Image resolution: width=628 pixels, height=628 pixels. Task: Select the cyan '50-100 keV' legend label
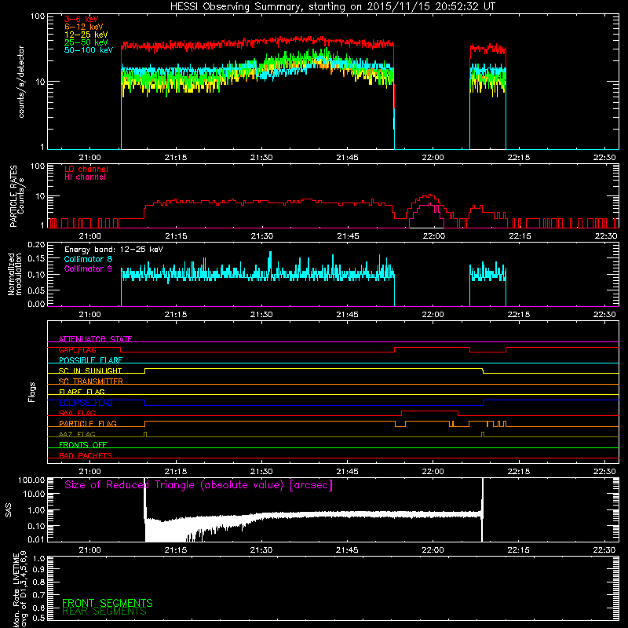point(89,50)
